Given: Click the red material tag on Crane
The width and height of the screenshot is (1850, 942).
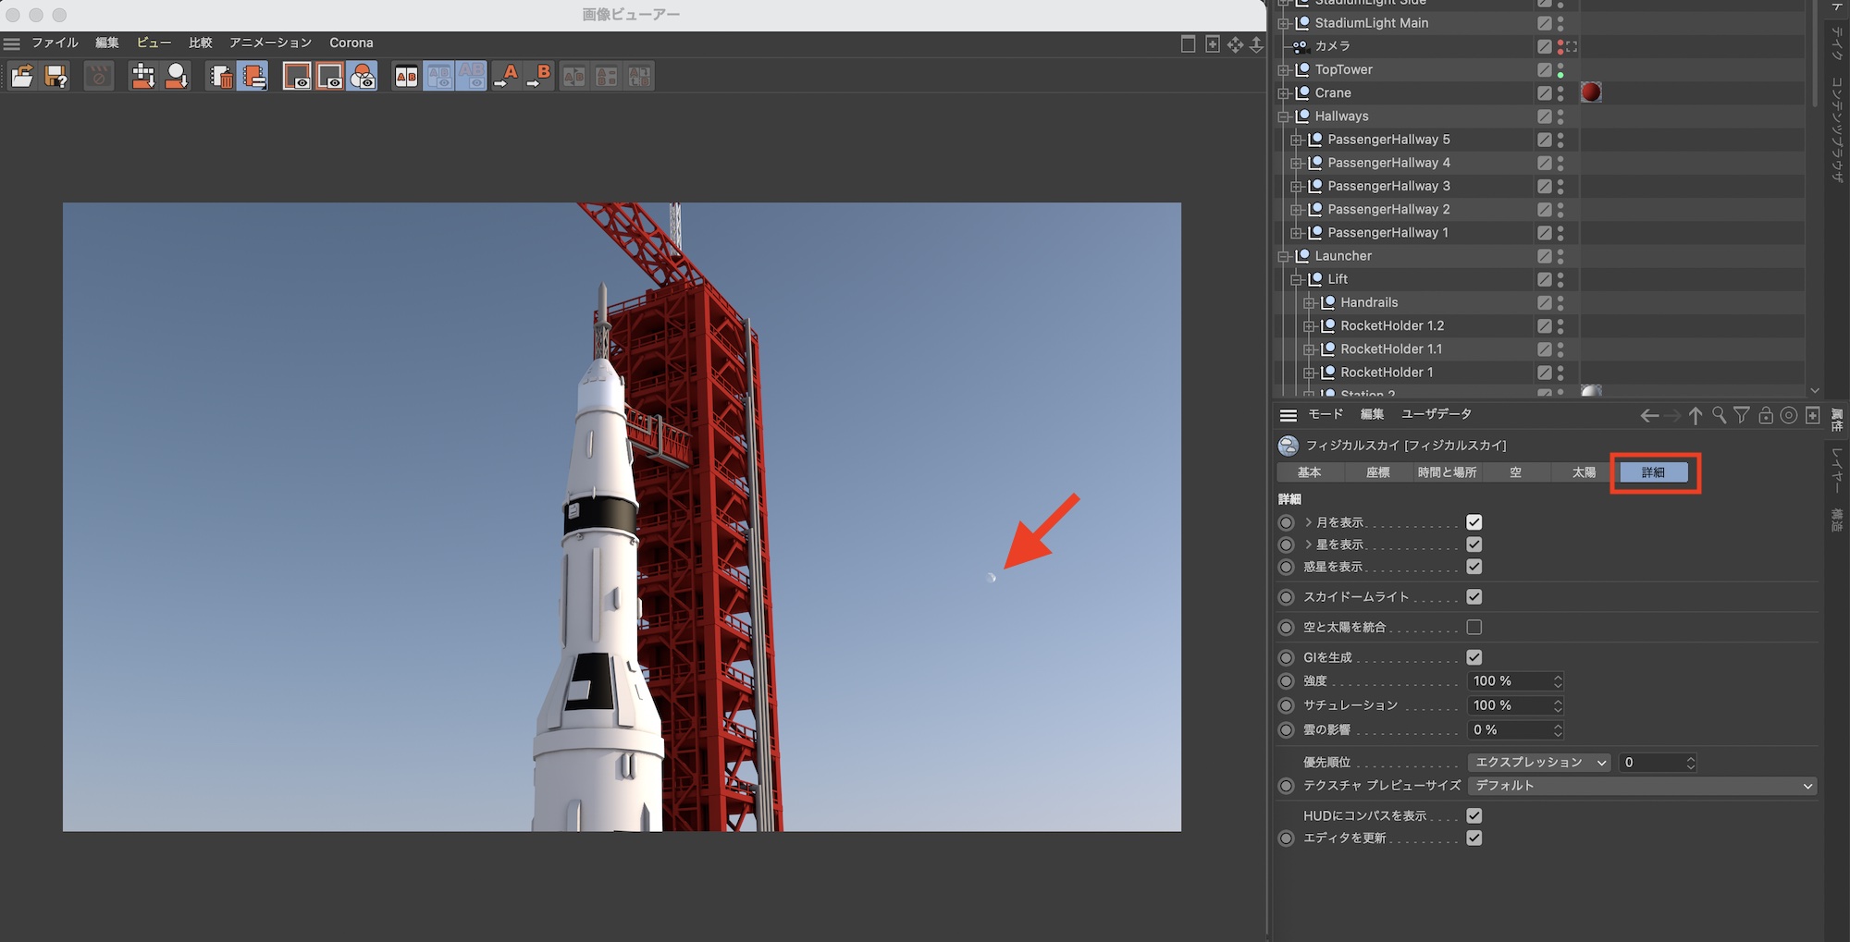Looking at the screenshot, I should pyautogui.click(x=1590, y=92).
